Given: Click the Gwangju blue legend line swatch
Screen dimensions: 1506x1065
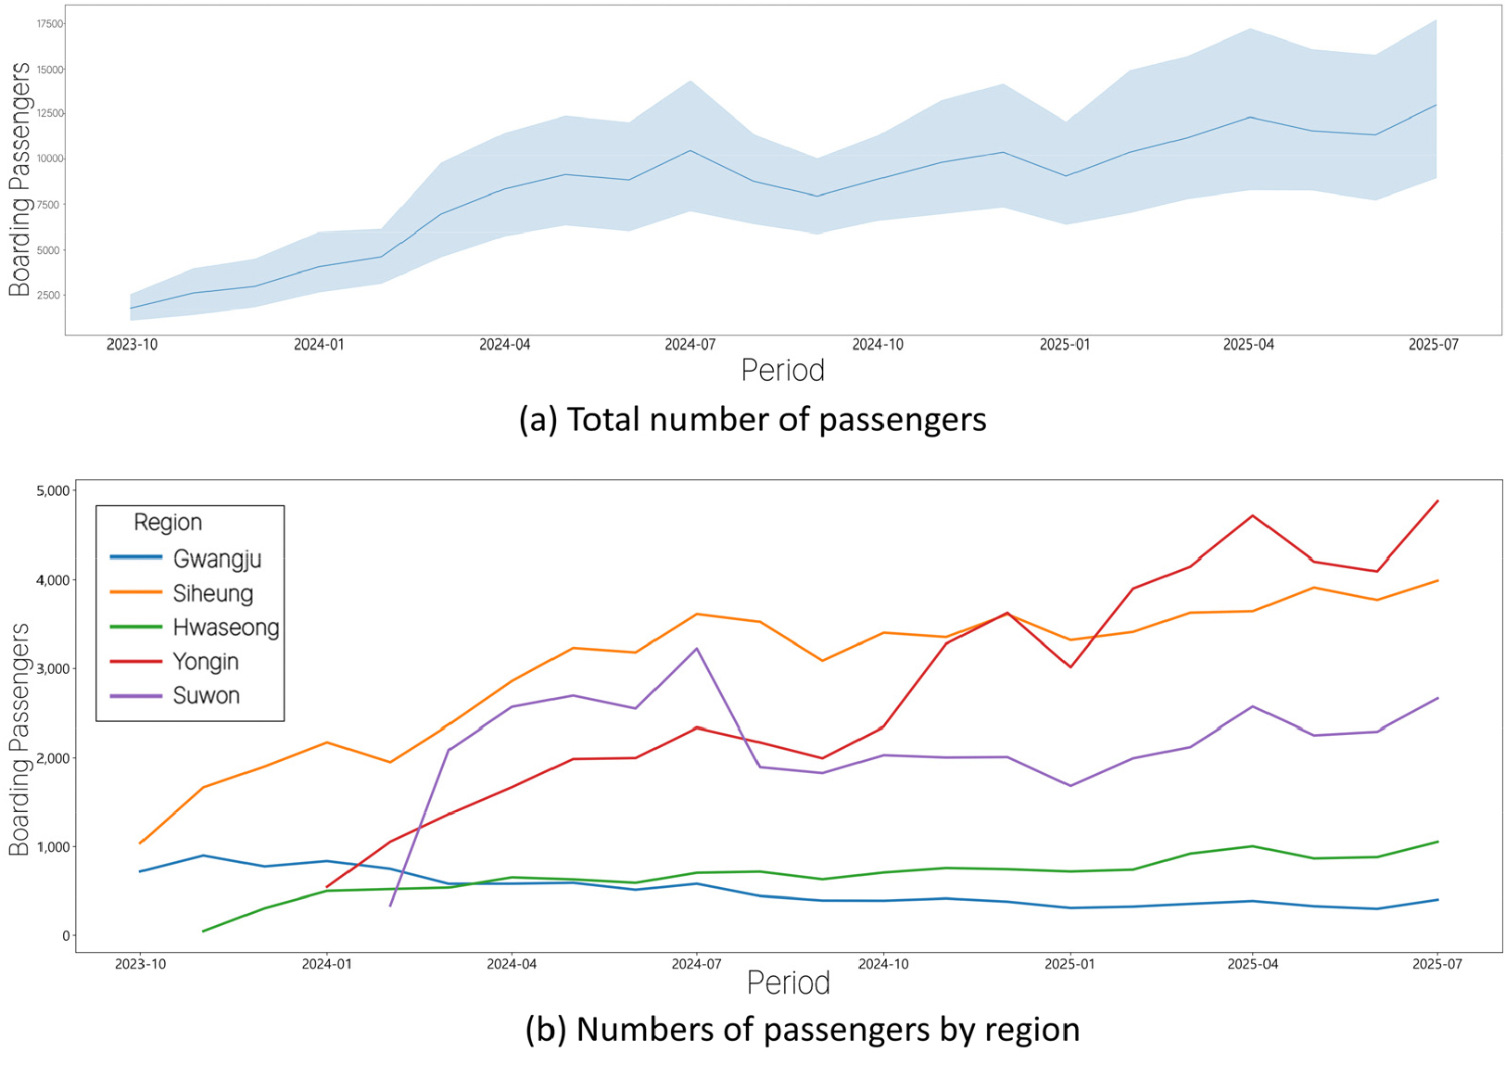Looking at the screenshot, I should tap(137, 557).
